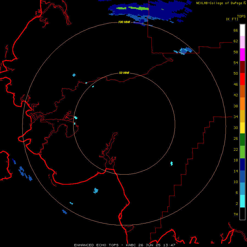
Task: Click the 50 legend value on the scale
Action: 236,74
